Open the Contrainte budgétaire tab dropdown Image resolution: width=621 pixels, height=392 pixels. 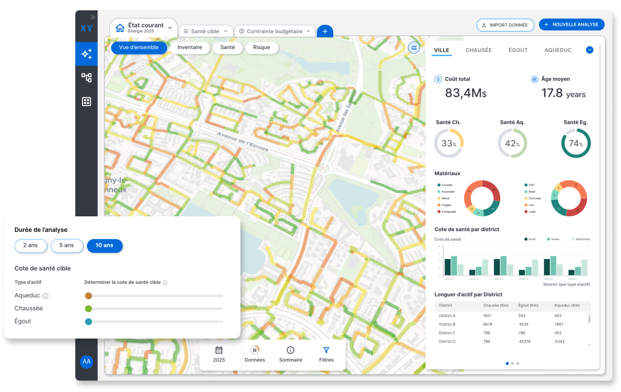tap(308, 31)
